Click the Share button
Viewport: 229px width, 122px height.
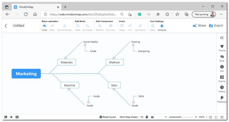click(199, 26)
